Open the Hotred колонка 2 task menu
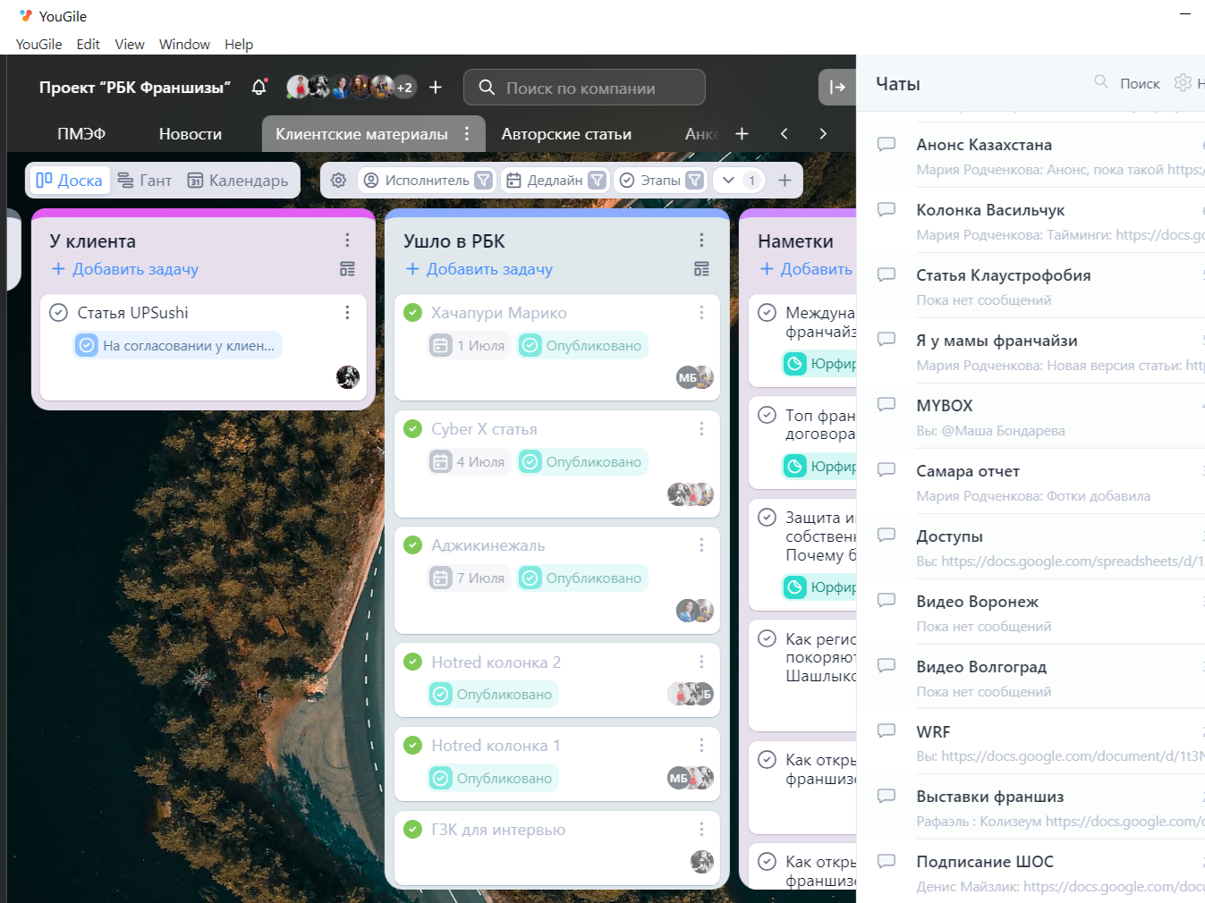Image resolution: width=1205 pixels, height=903 pixels. (x=701, y=662)
